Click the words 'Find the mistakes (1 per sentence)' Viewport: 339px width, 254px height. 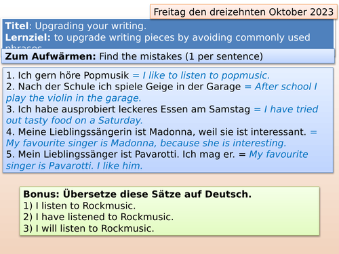(x=181, y=56)
